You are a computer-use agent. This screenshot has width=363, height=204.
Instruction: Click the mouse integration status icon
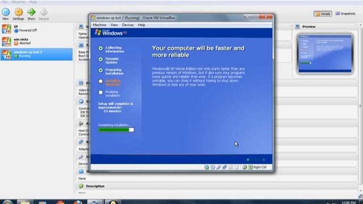tap(244, 167)
